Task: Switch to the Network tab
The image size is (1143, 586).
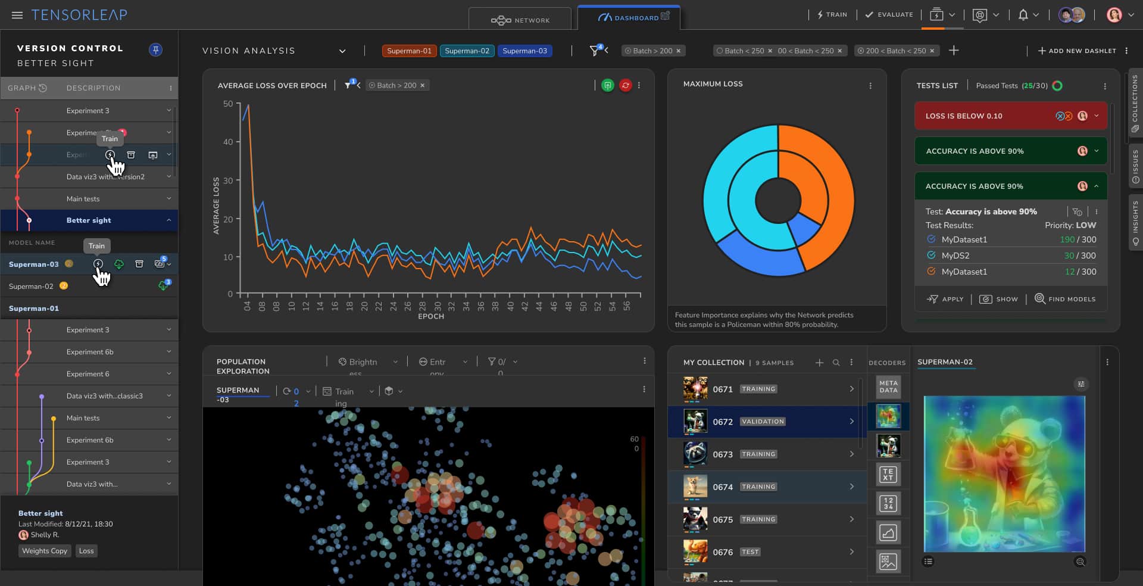Action: click(x=520, y=20)
